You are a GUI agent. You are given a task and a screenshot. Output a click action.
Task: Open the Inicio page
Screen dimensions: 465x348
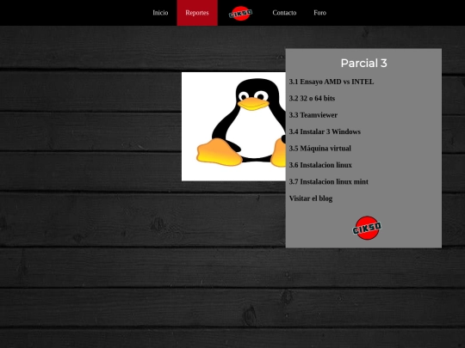pos(160,13)
